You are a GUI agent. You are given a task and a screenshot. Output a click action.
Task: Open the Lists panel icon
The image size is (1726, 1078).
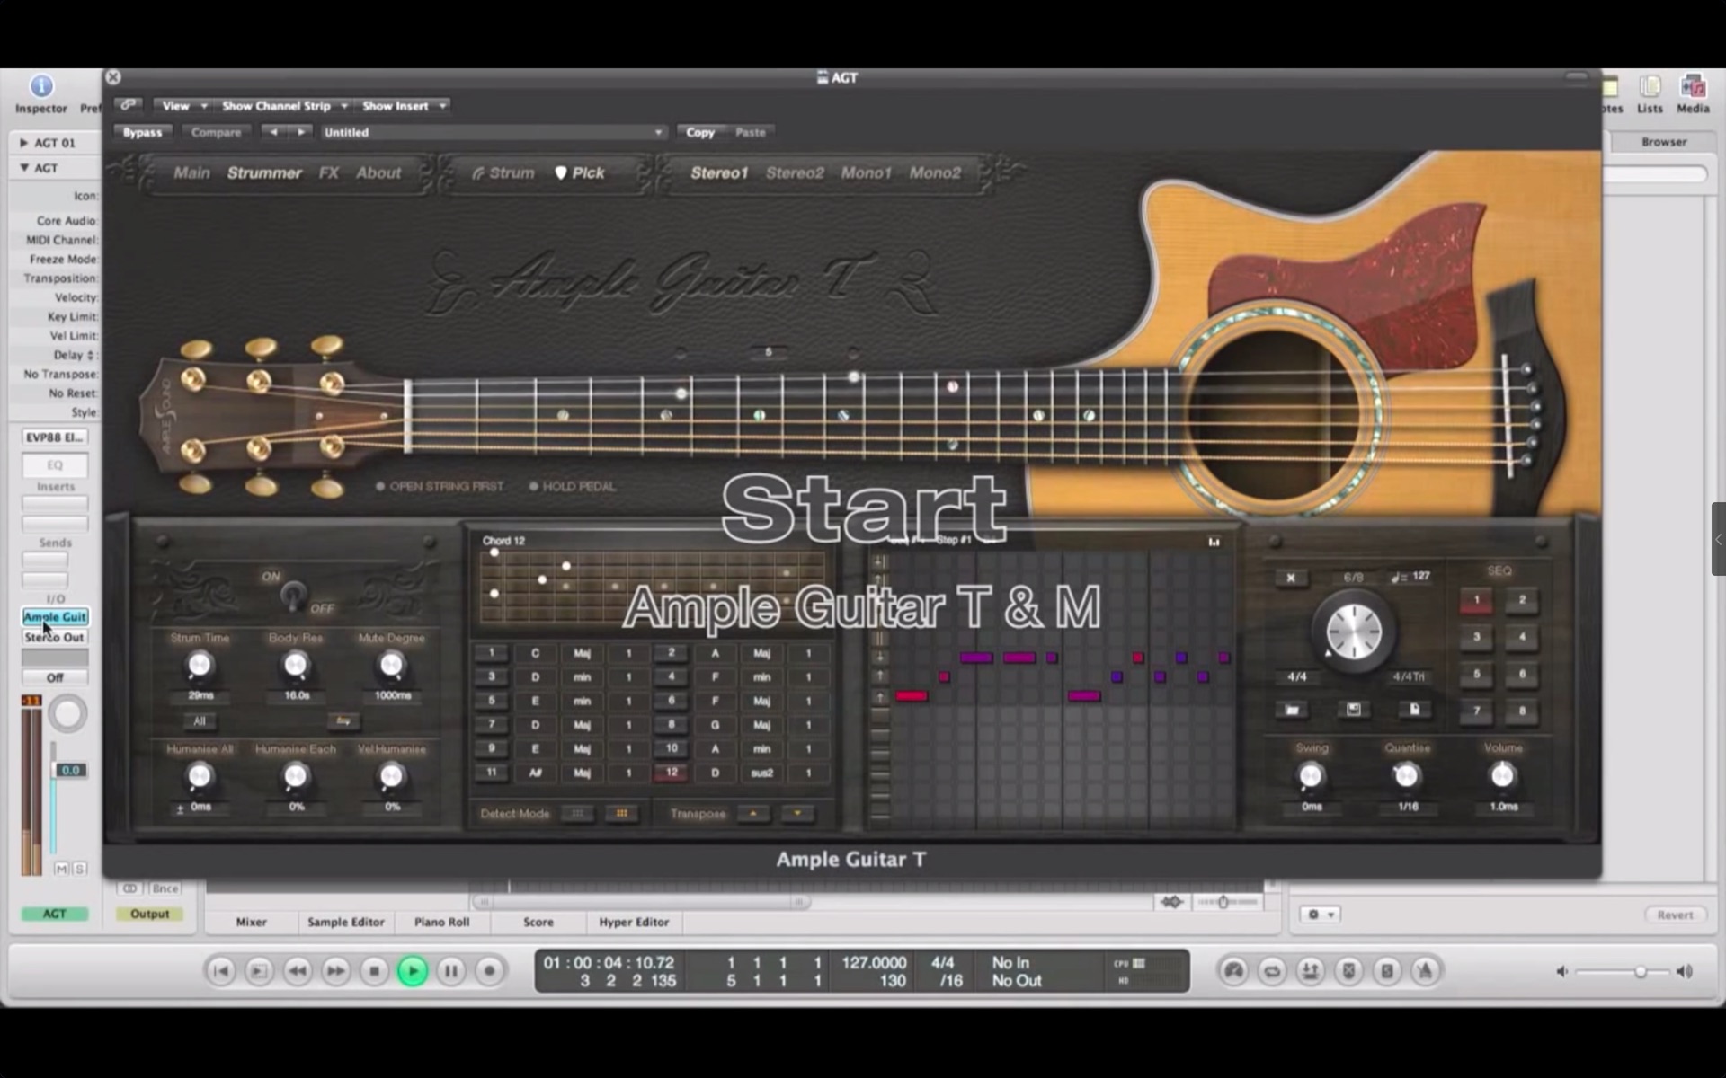pos(1650,86)
